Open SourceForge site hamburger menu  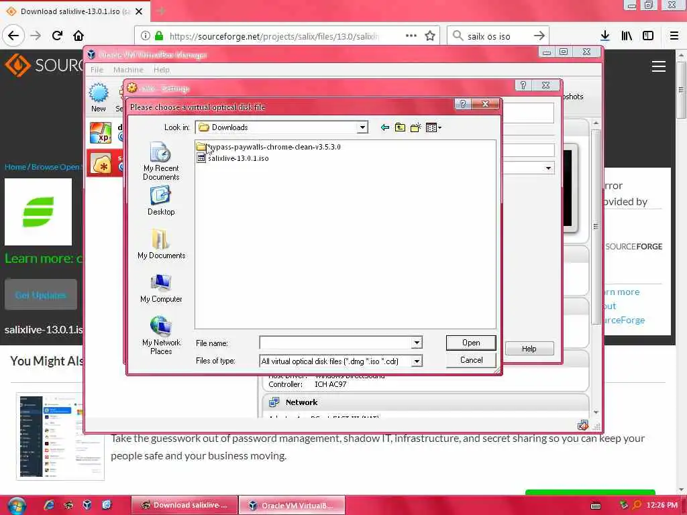(659, 66)
